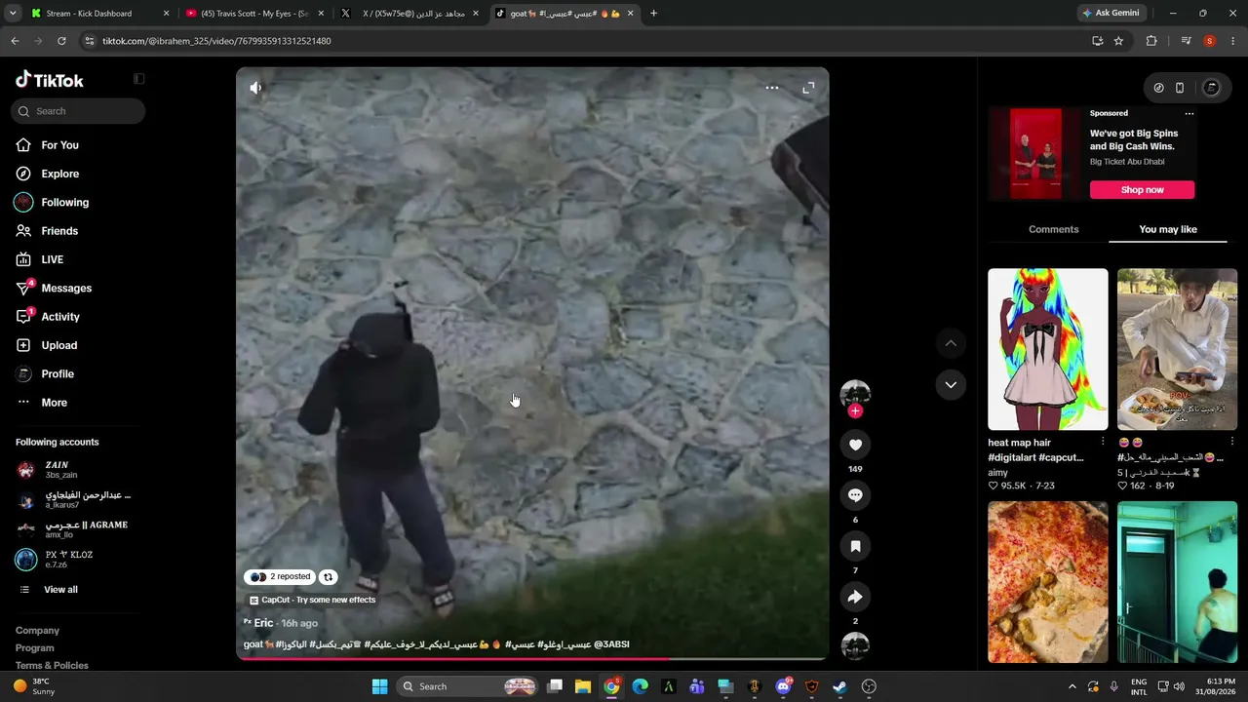Click the TikTok logo
The height and width of the screenshot is (702, 1248).
pos(50,80)
